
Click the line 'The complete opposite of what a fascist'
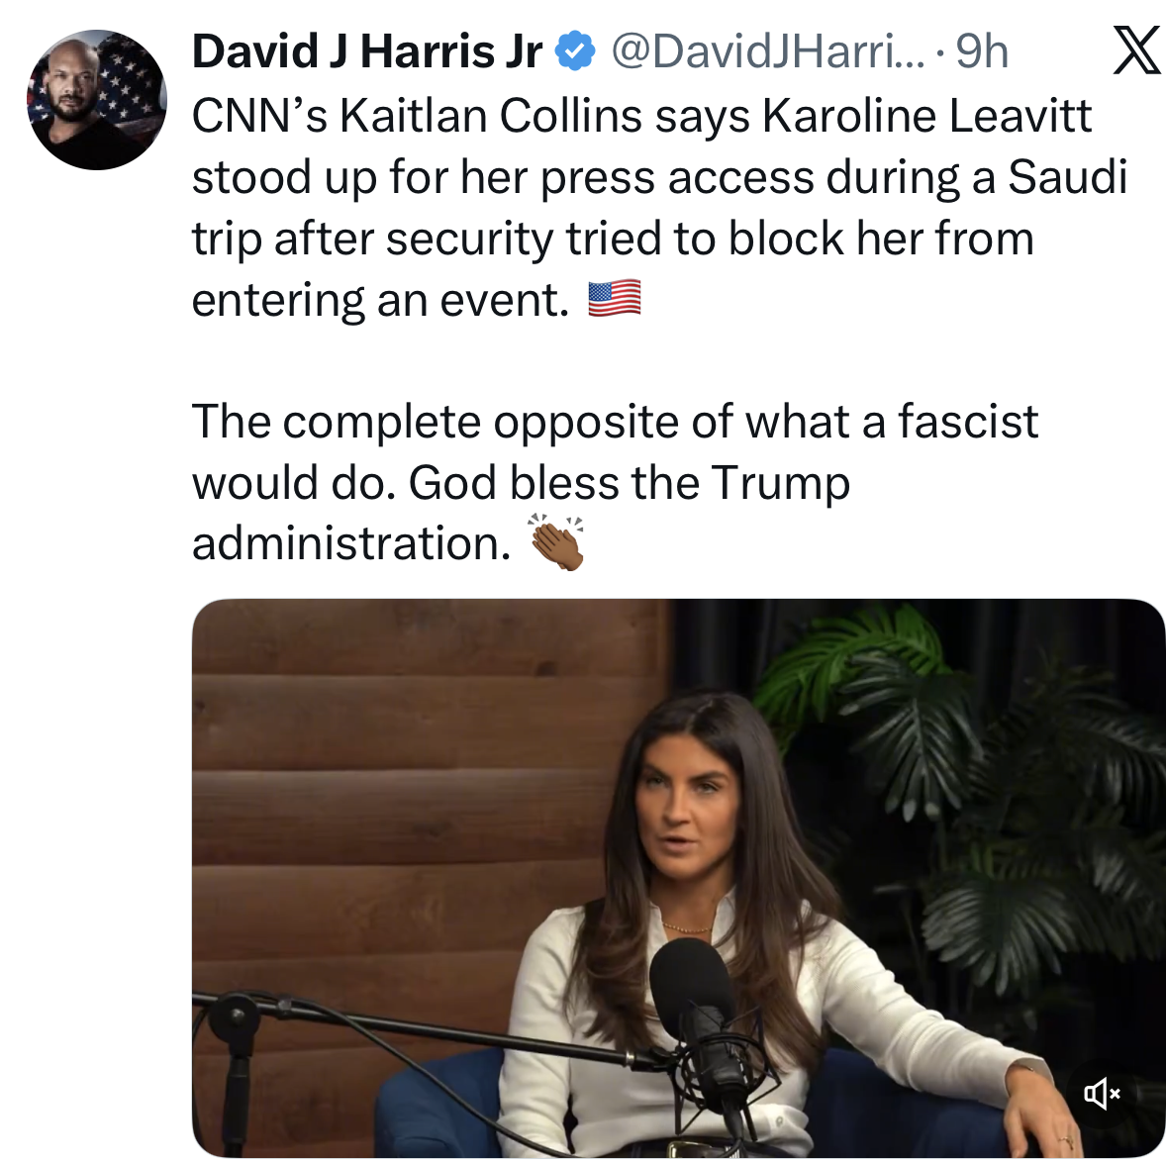[x=615, y=422]
